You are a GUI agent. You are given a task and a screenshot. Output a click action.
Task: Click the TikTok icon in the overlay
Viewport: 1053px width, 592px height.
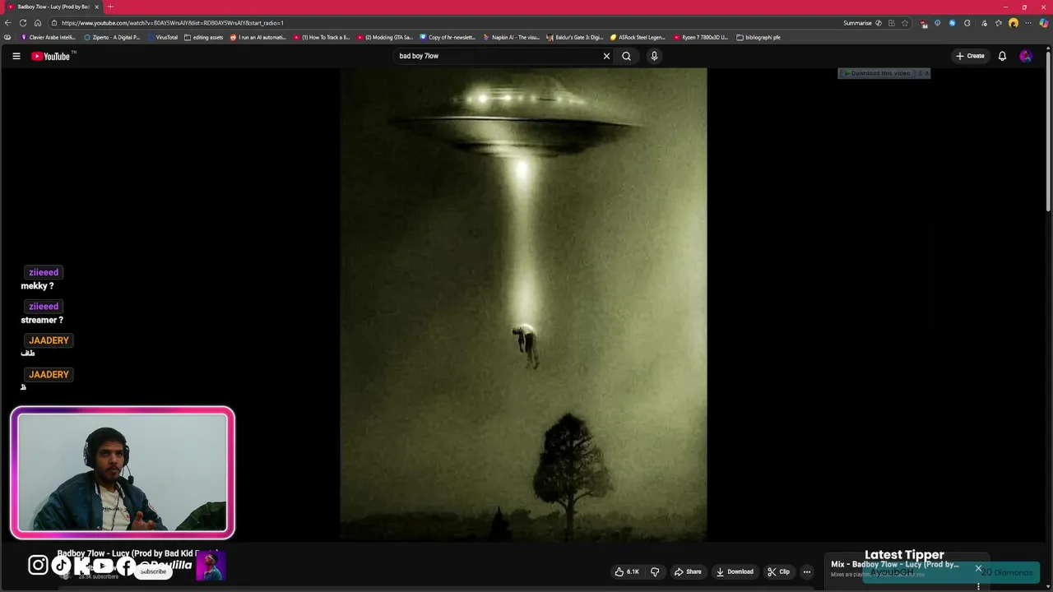62,565
